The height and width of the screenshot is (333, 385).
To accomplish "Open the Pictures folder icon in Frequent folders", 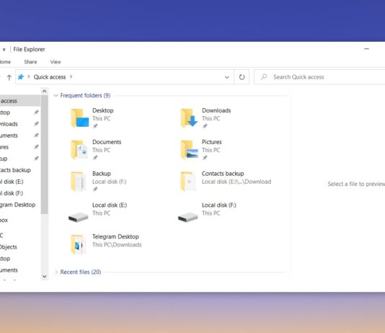I will [x=189, y=149].
